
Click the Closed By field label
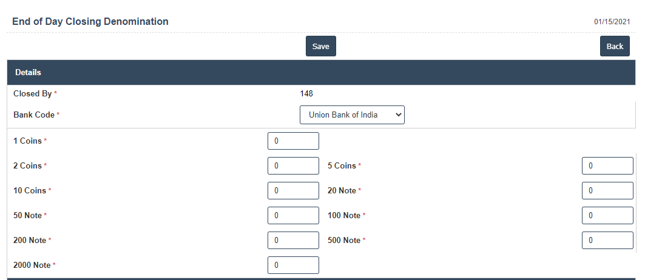pos(32,93)
